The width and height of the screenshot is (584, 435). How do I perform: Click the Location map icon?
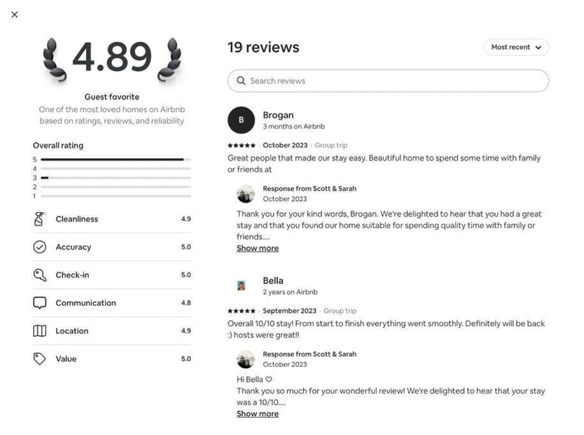click(x=40, y=331)
